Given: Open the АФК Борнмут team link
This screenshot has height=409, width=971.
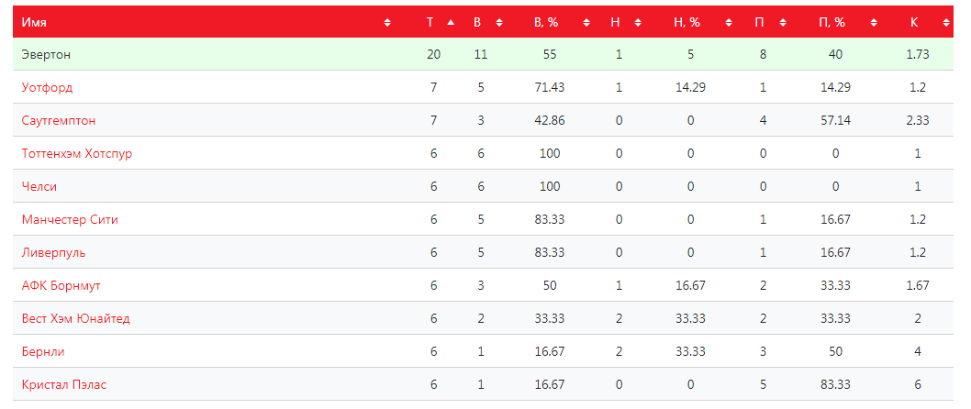Looking at the screenshot, I should point(61,285).
